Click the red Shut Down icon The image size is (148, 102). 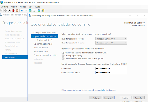[13, 11]
